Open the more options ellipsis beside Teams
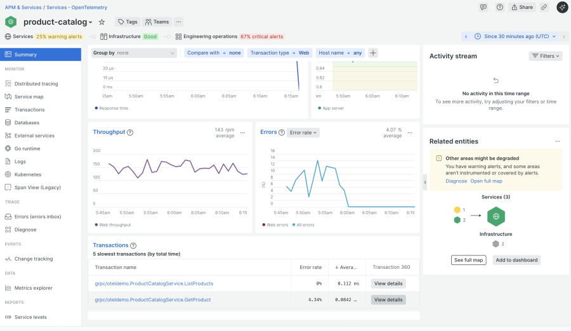Image resolution: width=571 pixels, height=331 pixels. tap(178, 22)
